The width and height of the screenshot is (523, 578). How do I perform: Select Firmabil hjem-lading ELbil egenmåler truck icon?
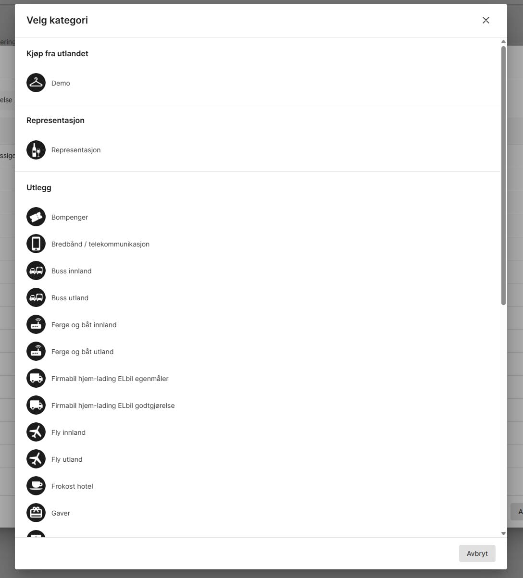36,379
